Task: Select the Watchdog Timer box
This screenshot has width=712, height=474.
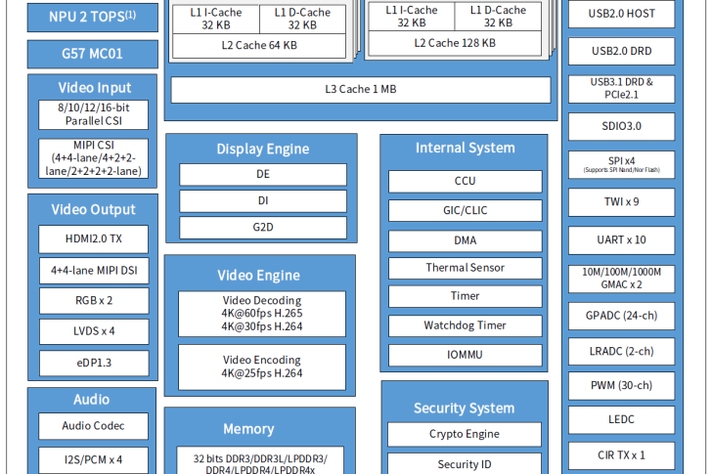Action: (465, 325)
